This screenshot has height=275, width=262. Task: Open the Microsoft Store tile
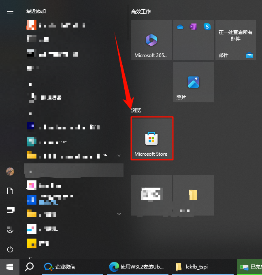point(151,139)
